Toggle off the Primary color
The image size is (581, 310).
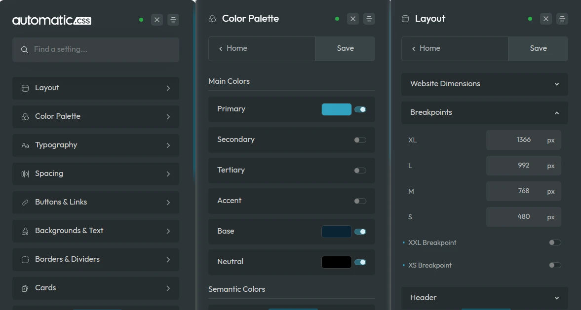(x=360, y=109)
